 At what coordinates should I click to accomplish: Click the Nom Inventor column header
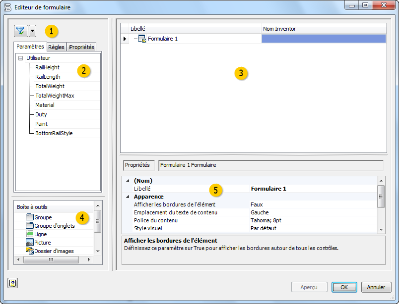pyautogui.click(x=324, y=29)
